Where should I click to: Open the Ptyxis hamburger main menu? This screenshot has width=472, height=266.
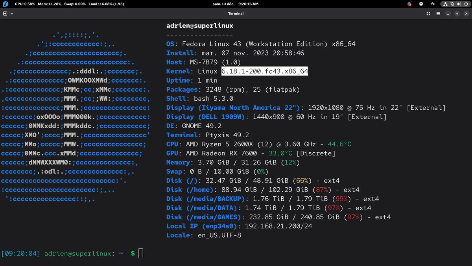pos(438,13)
